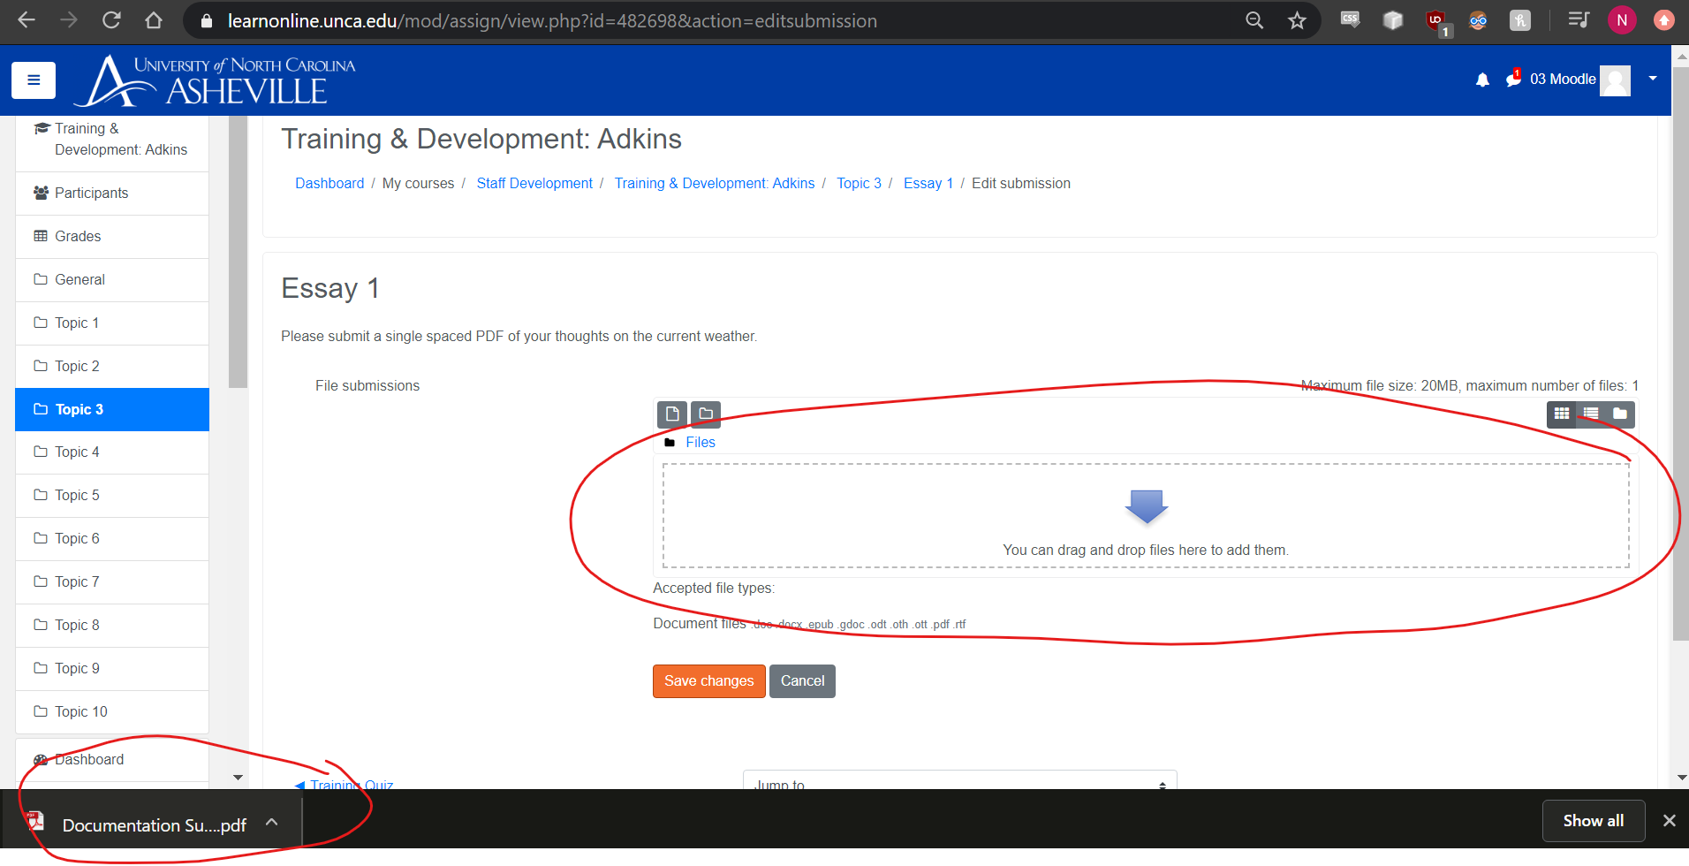Screen dimensions: 1689x866
Task: Reload the page in browser
Action: [111, 20]
